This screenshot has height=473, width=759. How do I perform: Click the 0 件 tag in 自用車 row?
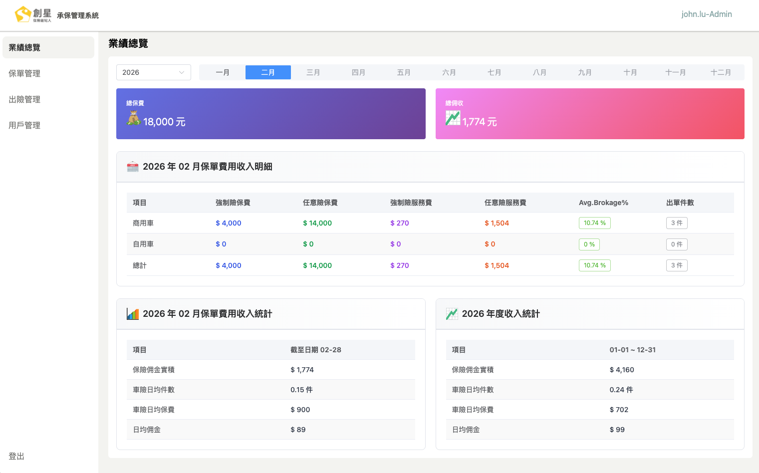click(677, 244)
